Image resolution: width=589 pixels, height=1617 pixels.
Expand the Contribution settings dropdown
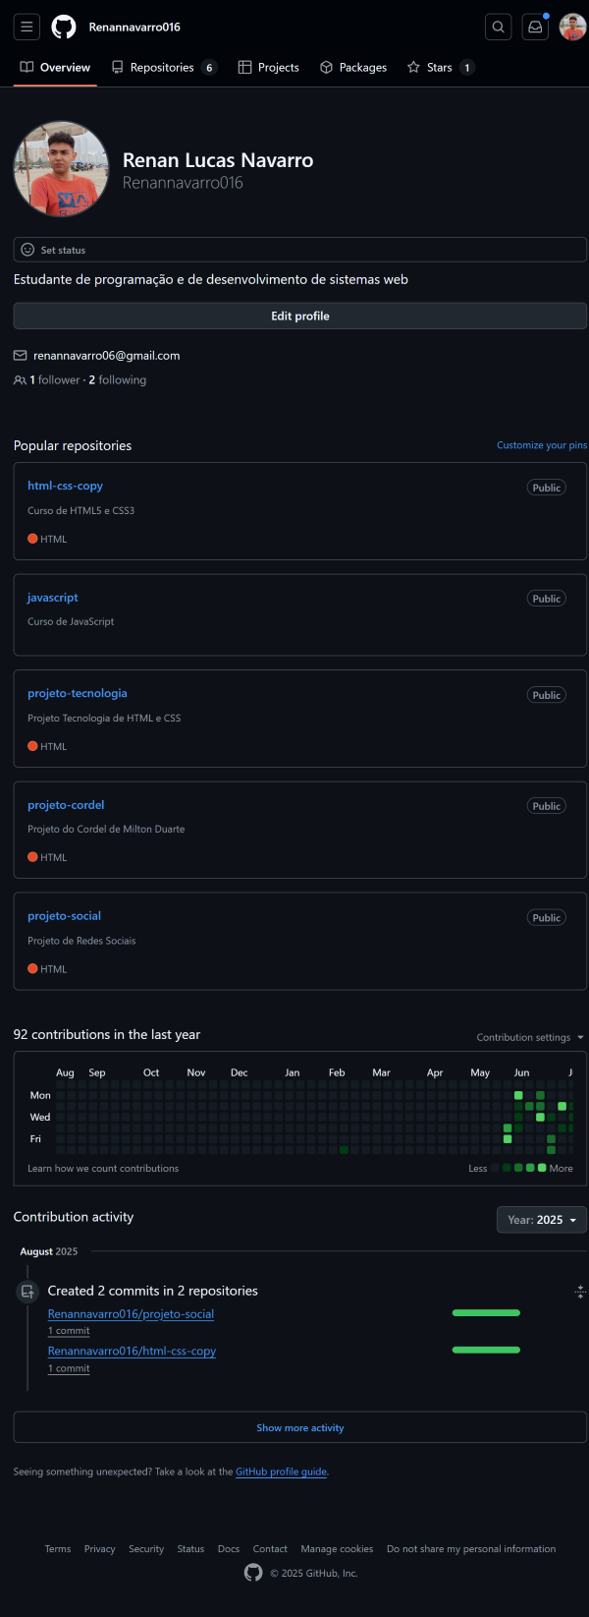[x=530, y=1037]
